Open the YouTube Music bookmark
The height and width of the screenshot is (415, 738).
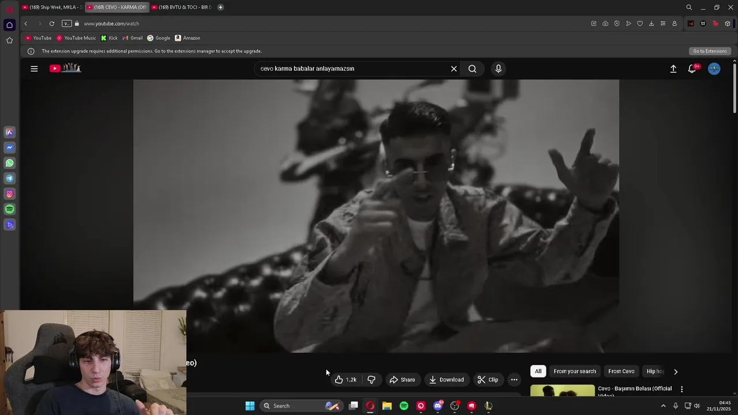[x=76, y=38]
